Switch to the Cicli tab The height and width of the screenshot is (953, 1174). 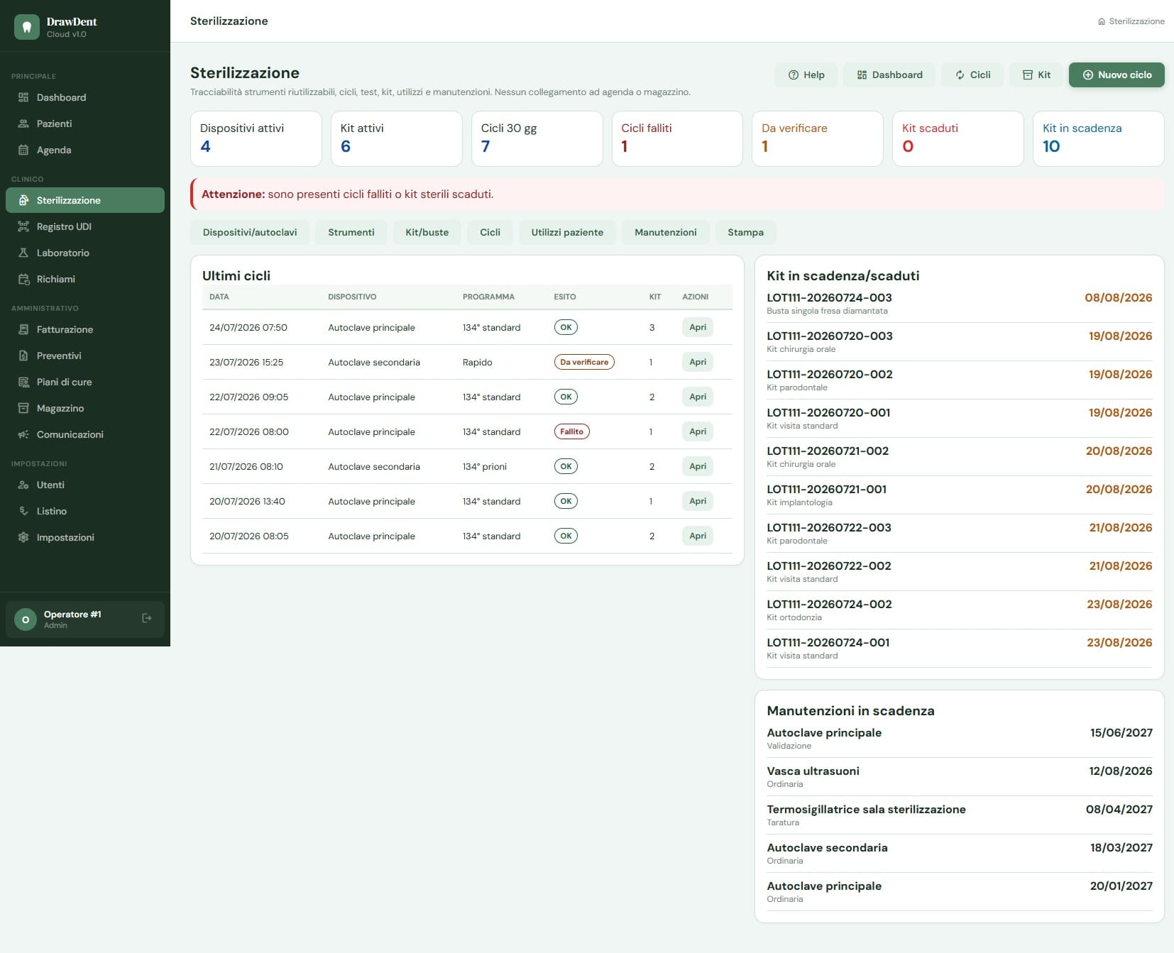[490, 232]
